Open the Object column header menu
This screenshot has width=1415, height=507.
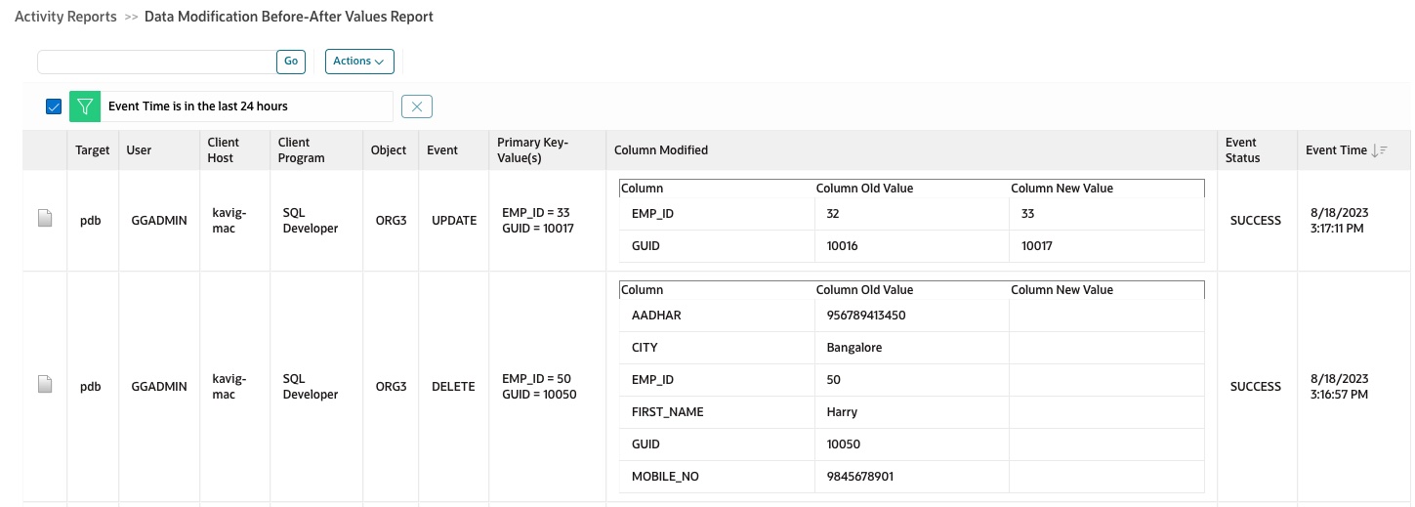pos(389,150)
